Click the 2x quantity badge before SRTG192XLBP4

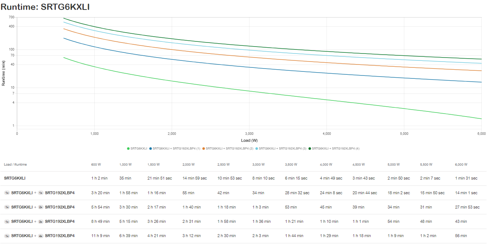point(40,207)
